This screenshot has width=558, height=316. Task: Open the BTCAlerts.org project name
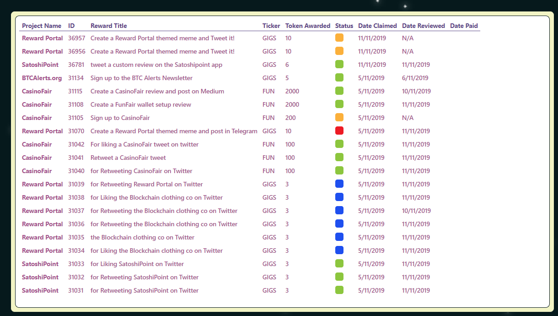(x=42, y=78)
